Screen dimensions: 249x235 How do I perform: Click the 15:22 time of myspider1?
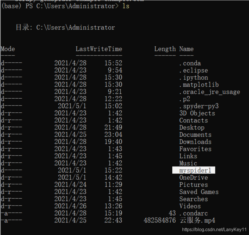(x=113, y=170)
